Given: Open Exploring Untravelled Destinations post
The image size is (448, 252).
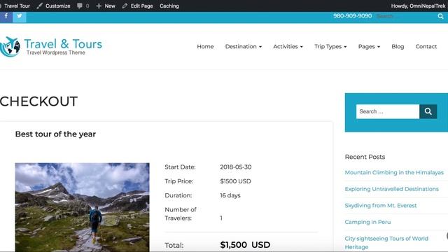Looking at the screenshot, I should (391, 189).
